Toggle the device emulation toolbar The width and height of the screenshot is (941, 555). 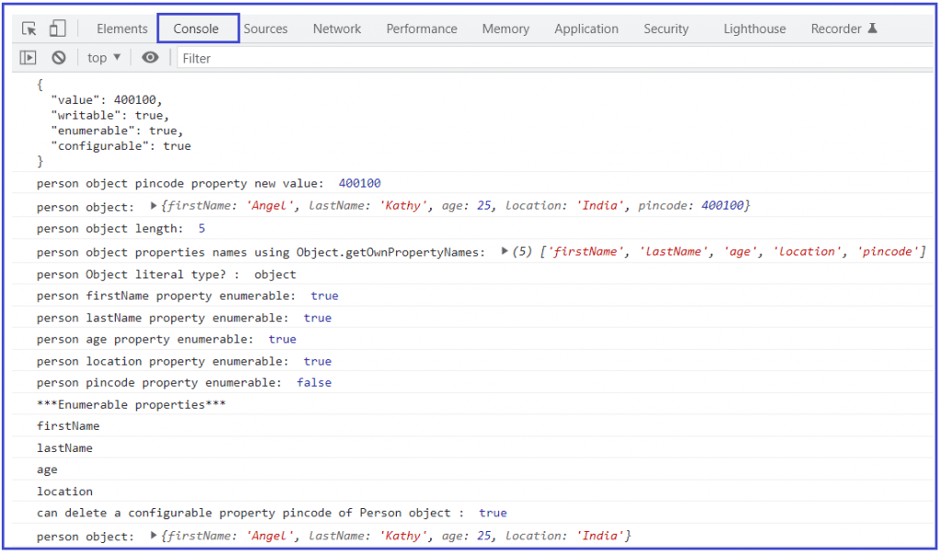[x=57, y=28]
